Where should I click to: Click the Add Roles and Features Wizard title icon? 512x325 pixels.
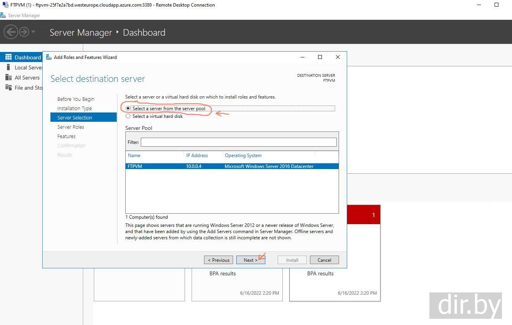[49, 57]
